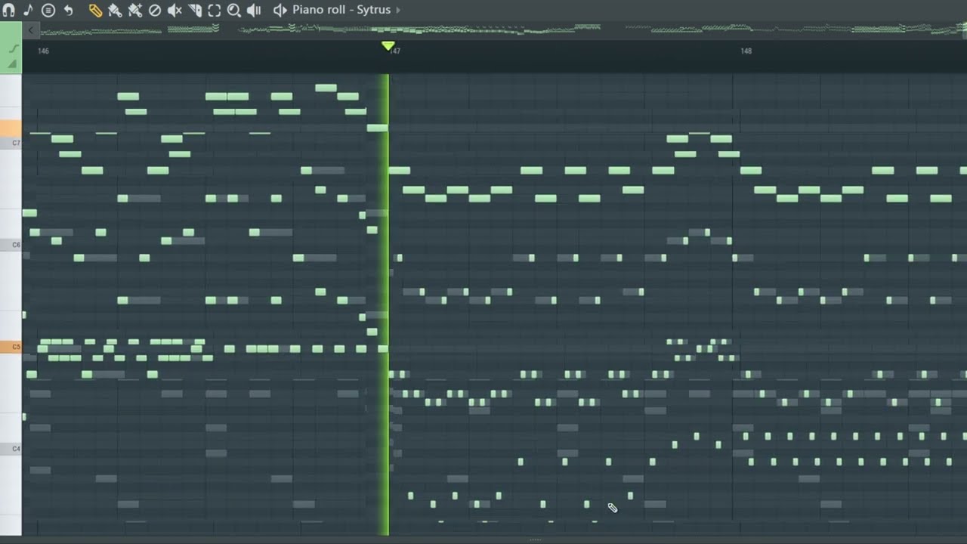The image size is (967, 544).
Task: Click the scroll-left arrow on overview bar
Action: pyautogui.click(x=30, y=30)
